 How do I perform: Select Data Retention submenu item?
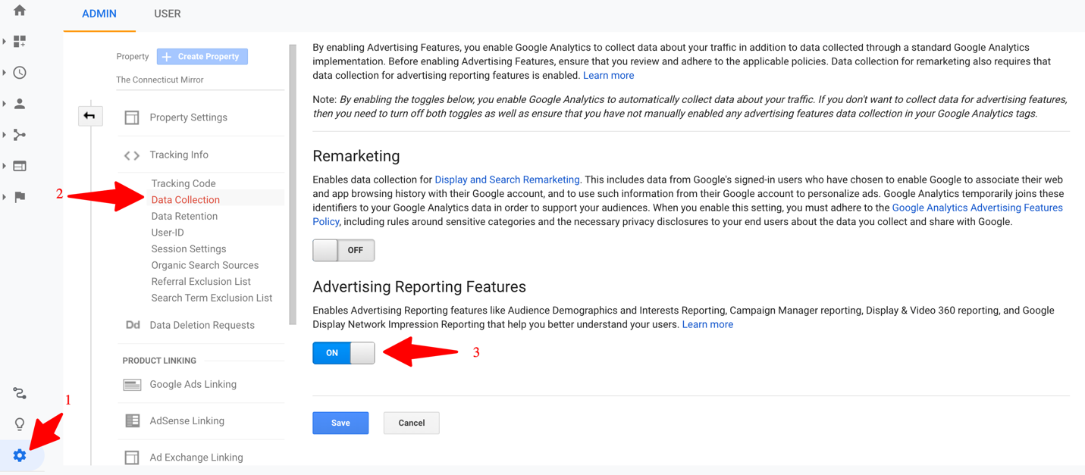184,216
